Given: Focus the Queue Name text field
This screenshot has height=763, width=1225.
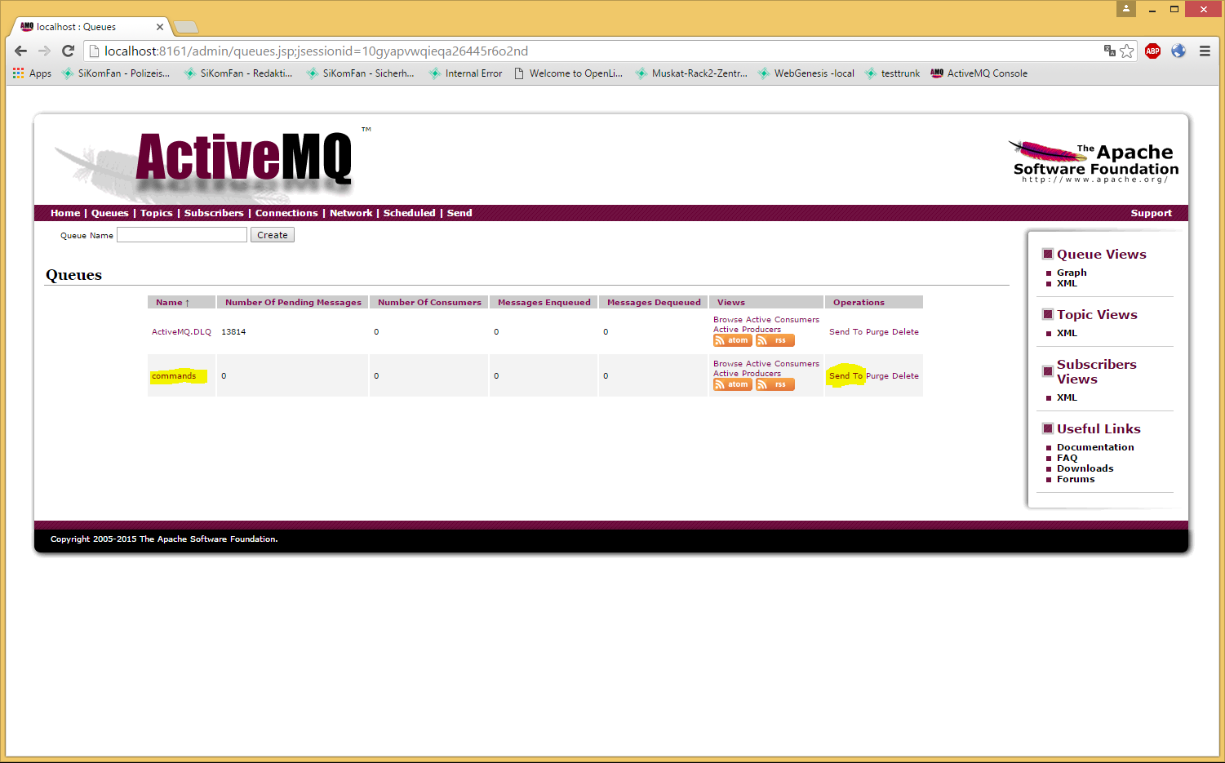Looking at the screenshot, I should pyautogui.click(x=181, y=235).
